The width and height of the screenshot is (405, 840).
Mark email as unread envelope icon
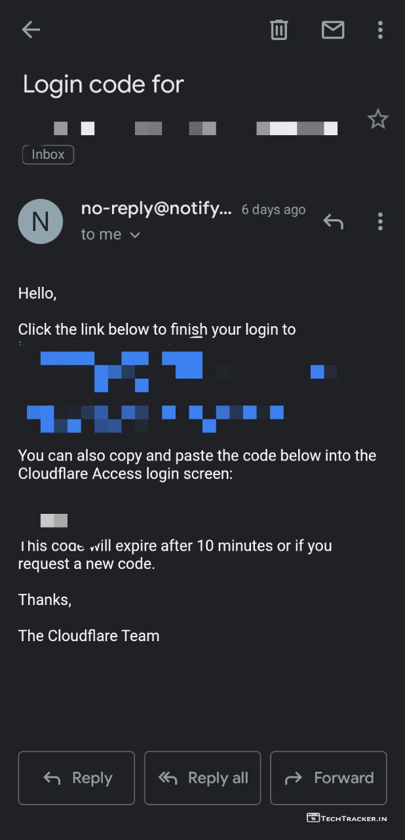pos(332,30)
